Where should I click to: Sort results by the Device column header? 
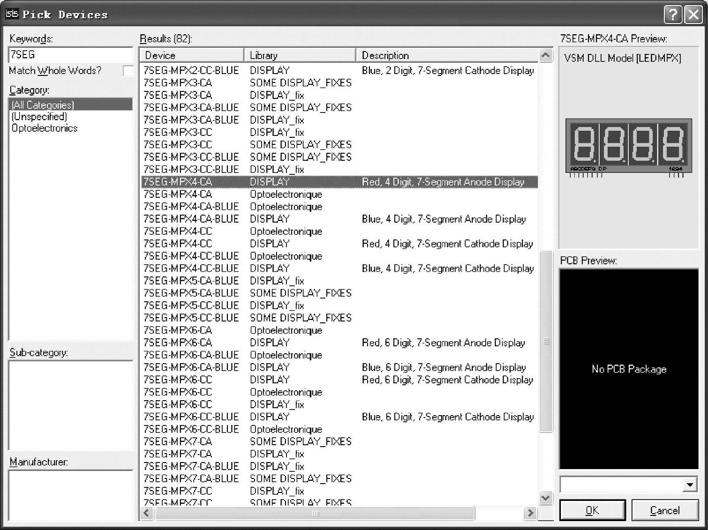[x=192, y=55]
